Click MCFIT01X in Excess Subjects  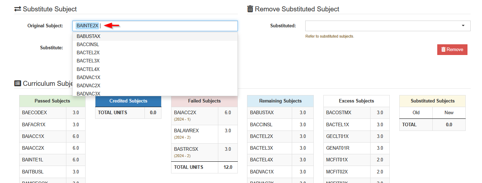click(x=337, y=160)
